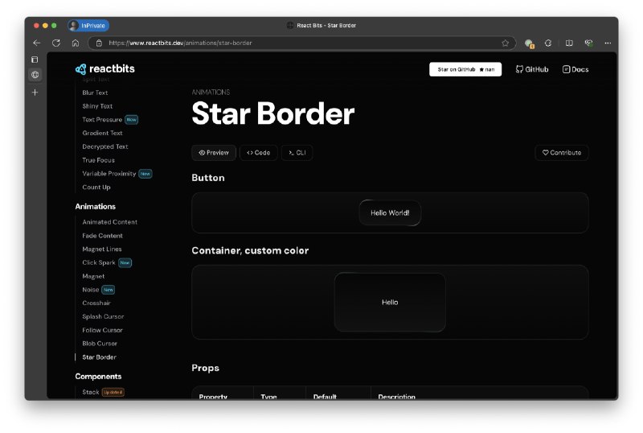Screen dimensions: 643x433
Task: Open Follow Cursor in sidebar
Action: pos(102,330)
